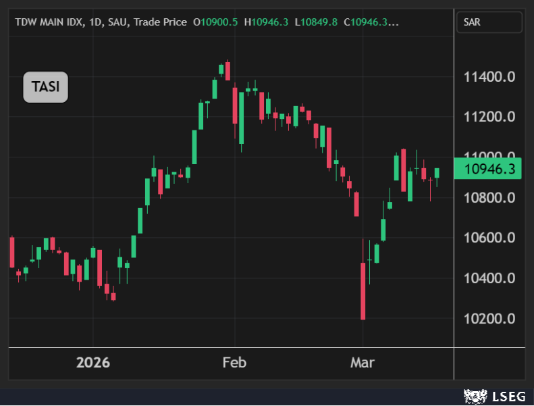Image resolution: width=534 pixels, height=406 pixels.
Task: Select the Mar label on time axis
Action: 362,363
